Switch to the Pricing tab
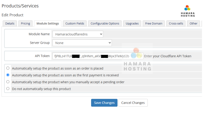The height and width of the screenshot is (127, 203). 25,23
